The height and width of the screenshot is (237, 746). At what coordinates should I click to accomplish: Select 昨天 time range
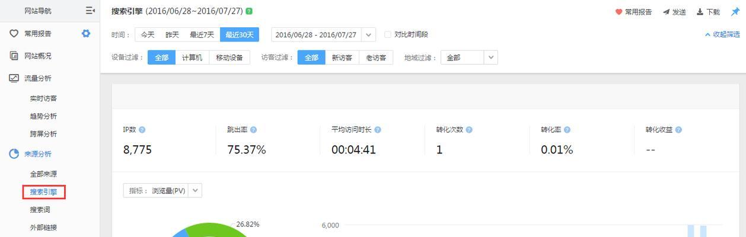[x=172, y=35]
